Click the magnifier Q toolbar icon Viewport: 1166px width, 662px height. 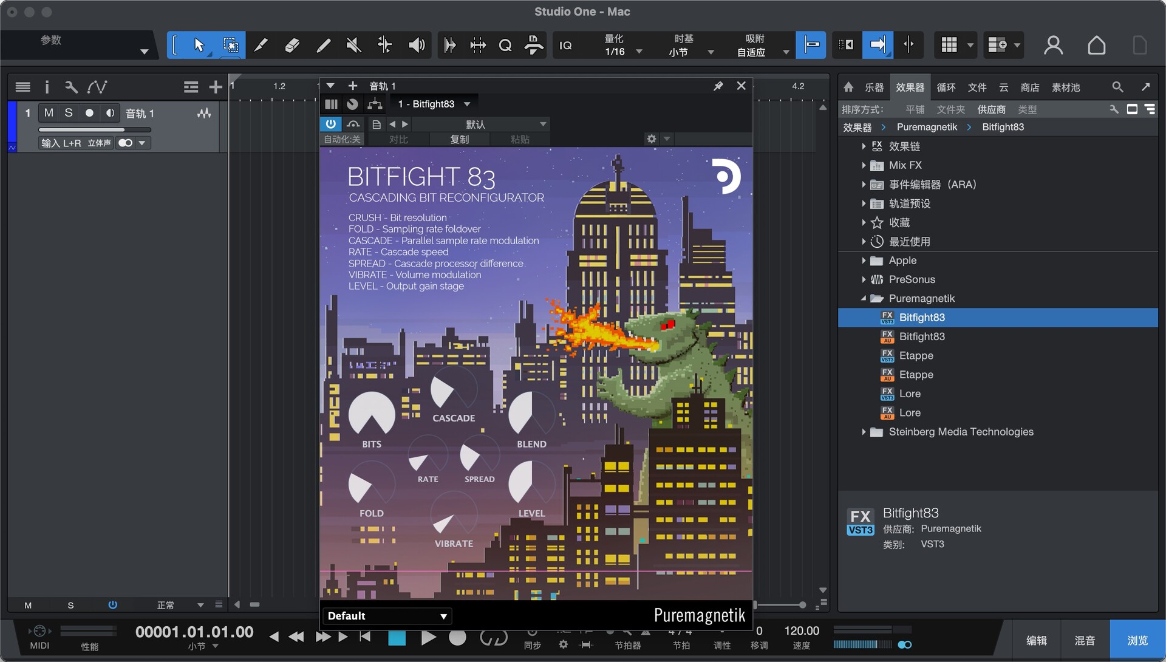(x=505, y=45)
